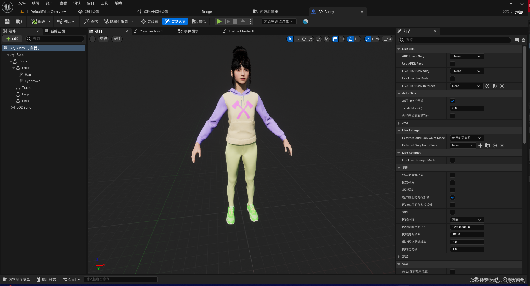
Task: Toggle 隐藏不相关 in the toolbar
Action: [x=115, y=21]
